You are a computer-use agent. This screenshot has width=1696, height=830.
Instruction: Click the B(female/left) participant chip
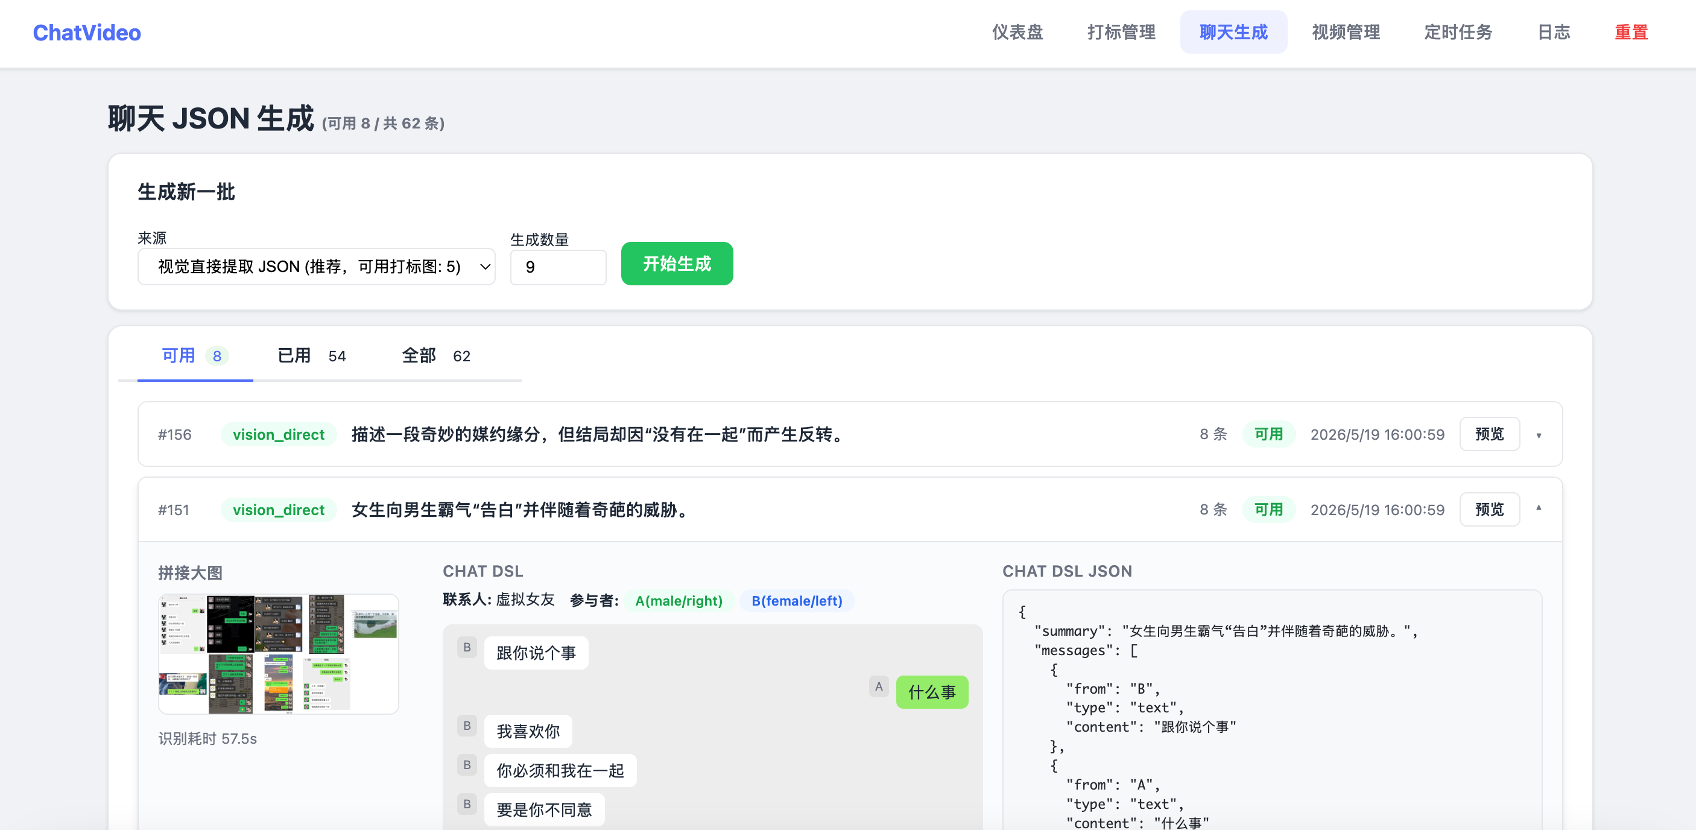pyautogui.click(x=797, y=601)
